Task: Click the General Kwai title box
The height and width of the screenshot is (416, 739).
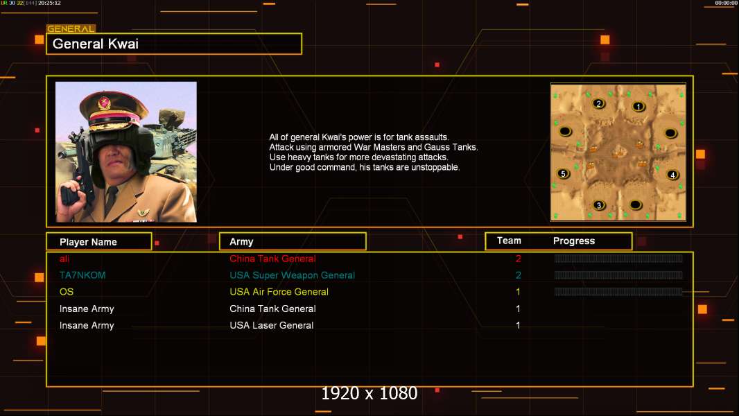Action: tap(174, 44)
